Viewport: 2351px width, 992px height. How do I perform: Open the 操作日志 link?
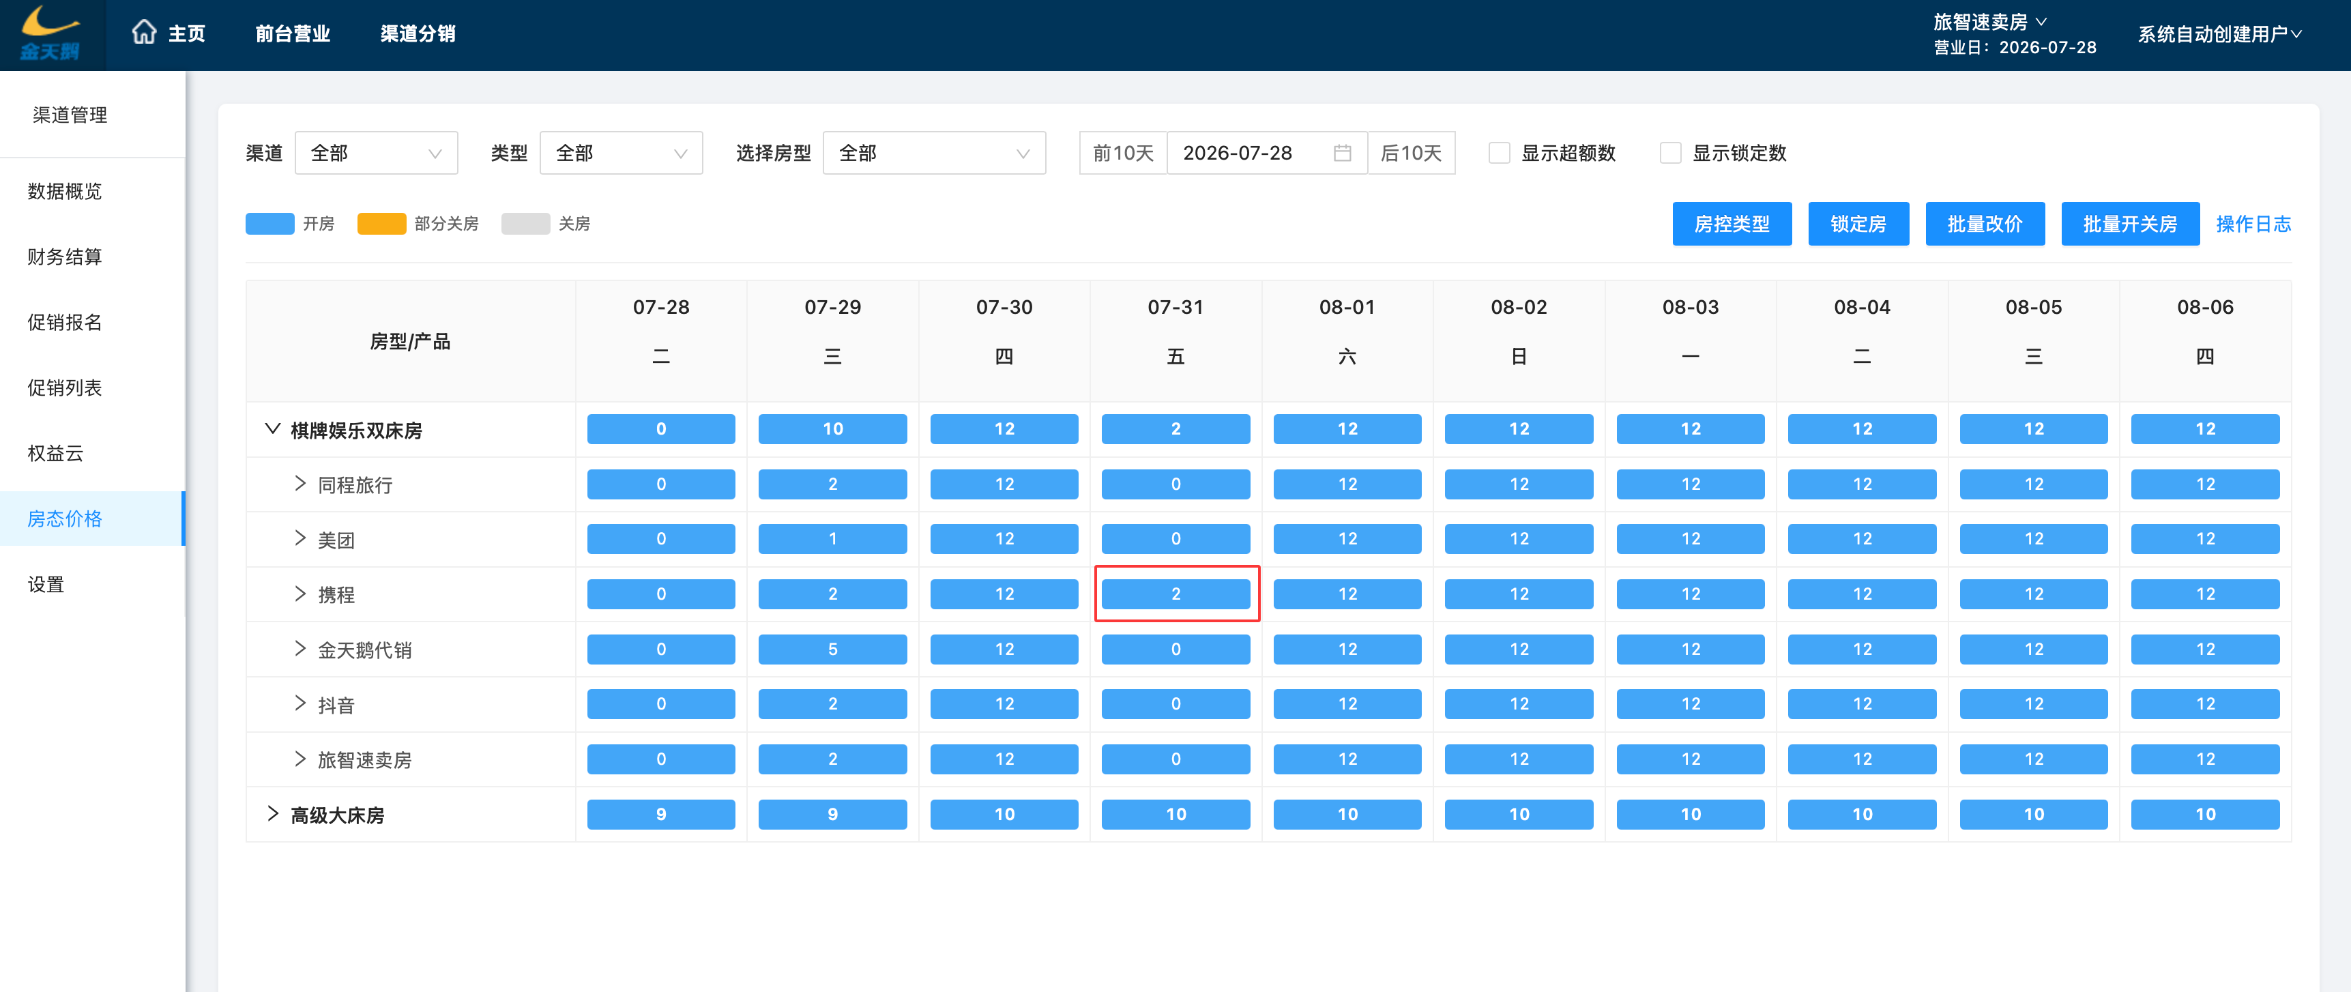click(x=2253, y=224)
